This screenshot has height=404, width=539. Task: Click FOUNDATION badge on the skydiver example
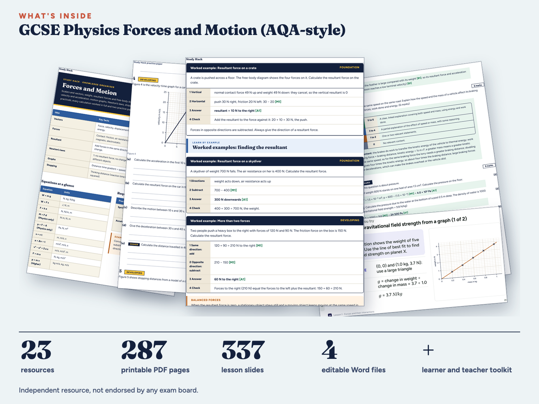(349, 161)
